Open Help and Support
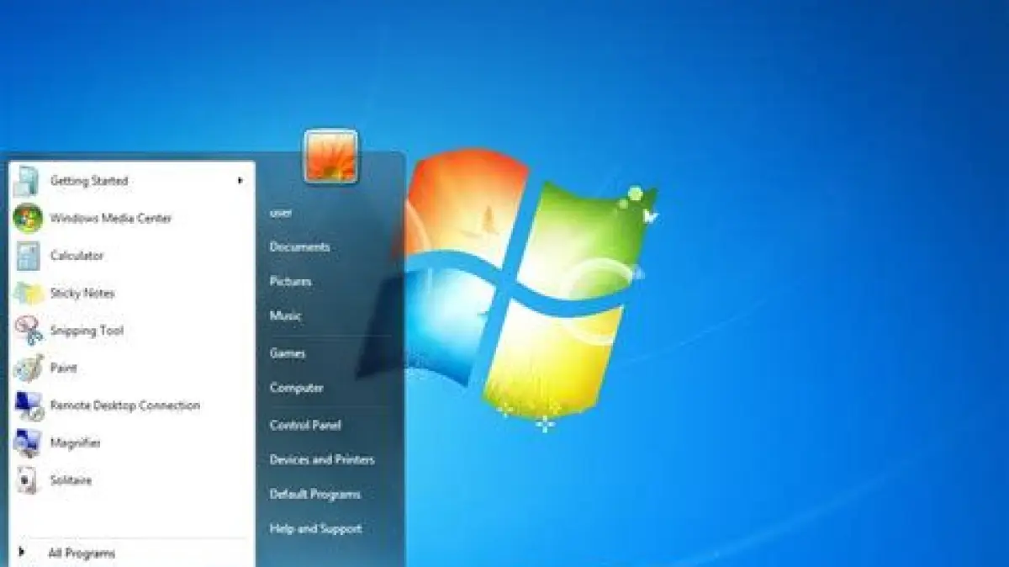The height and width of the screenshot is (567, 1009). coord(315,529)
